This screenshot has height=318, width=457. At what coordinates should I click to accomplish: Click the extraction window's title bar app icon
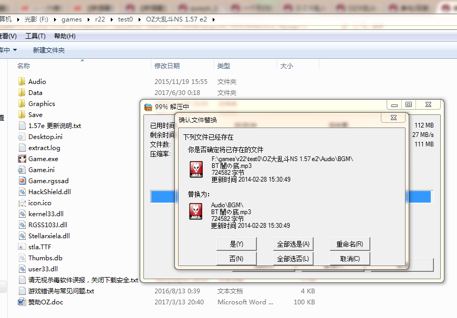(148, 107)
